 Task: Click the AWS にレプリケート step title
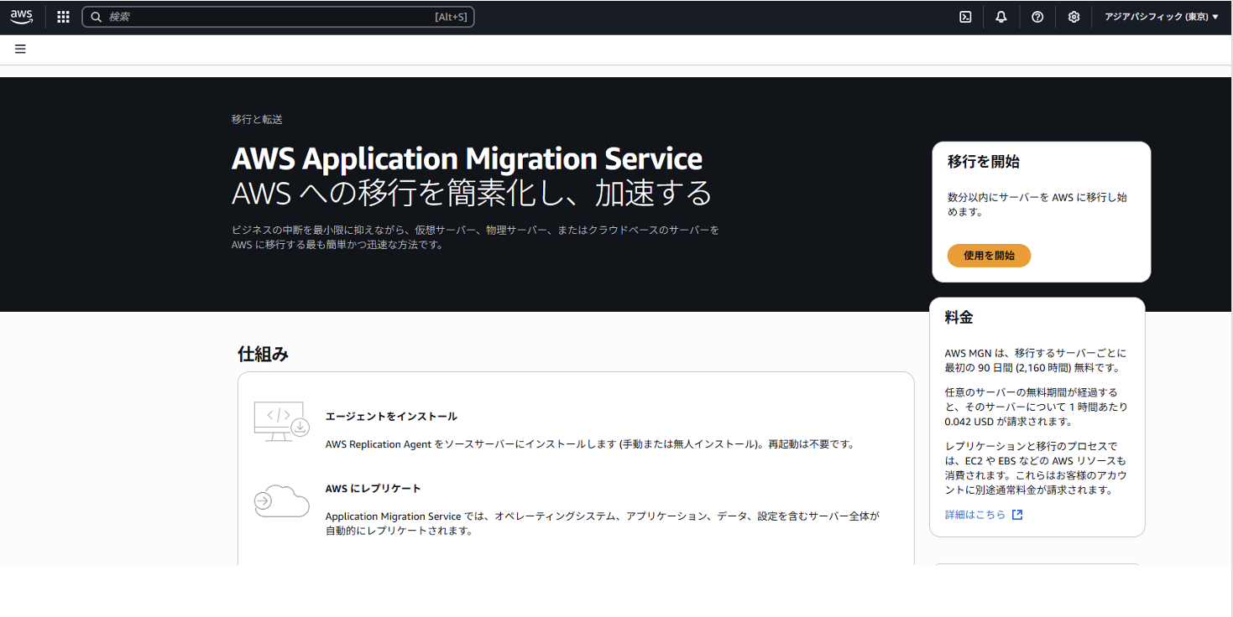click(374, 488)
